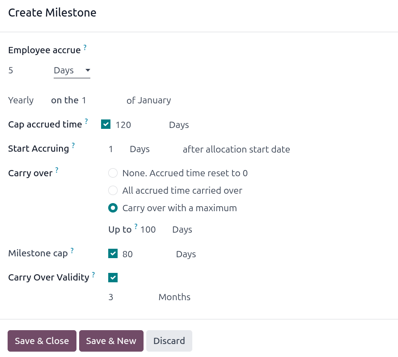Click the Carry Over Validity help icon
The height and width of the screenshot is (357, 398).
(x=93, y=273)
